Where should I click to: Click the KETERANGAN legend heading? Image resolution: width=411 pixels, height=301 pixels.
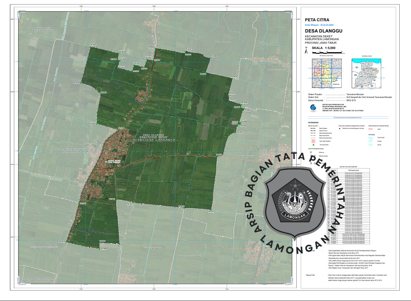click(x=313, y=122)
